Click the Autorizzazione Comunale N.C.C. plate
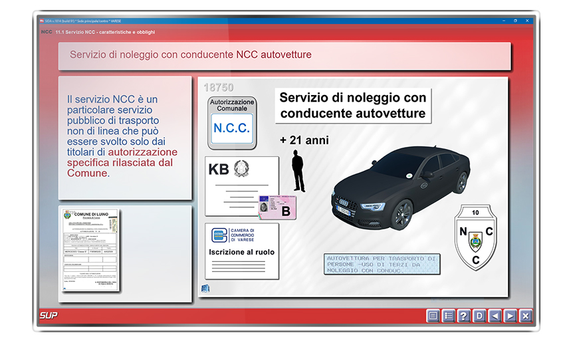This screenshot has height=341, width=565. coord(231,123)
